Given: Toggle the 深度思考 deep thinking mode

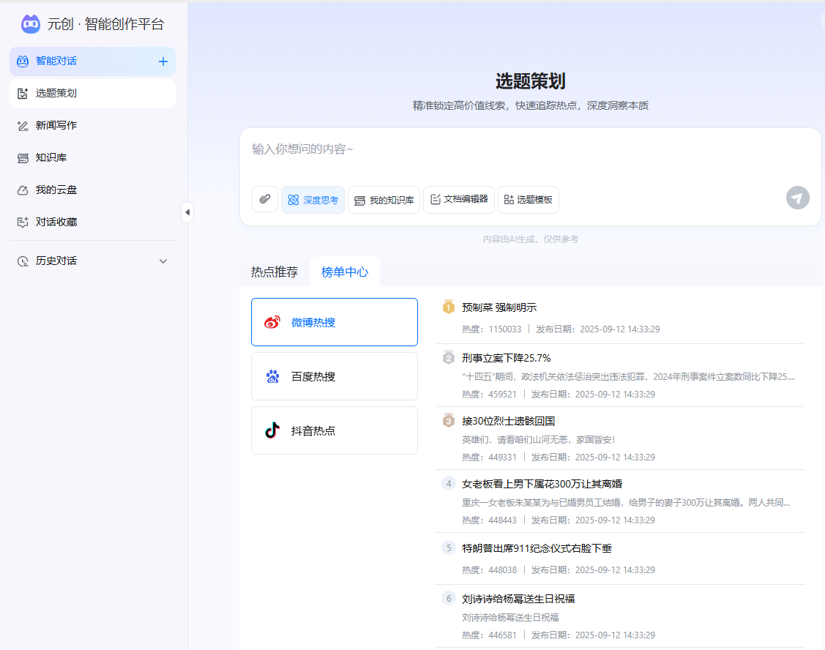Looking at the screenshot, I should (x=313, y=199).
